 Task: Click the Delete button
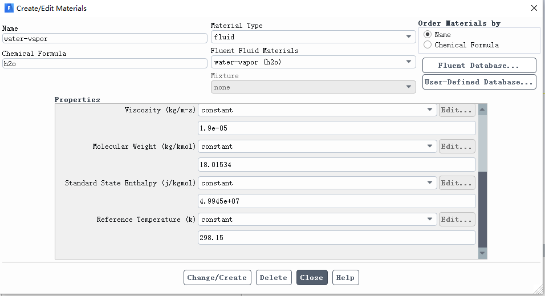click(274, 278)
